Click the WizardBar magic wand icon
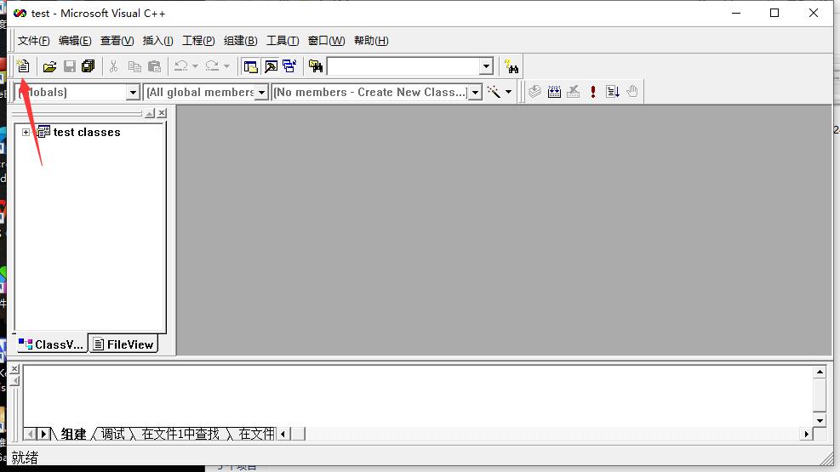840x472 pixels. [x=494, y=92]
